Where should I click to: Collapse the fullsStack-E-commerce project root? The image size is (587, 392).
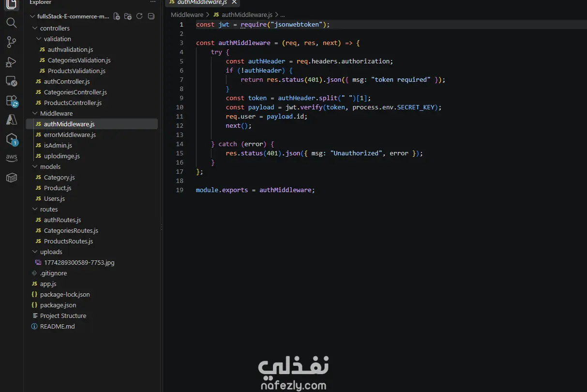pyautogui.click(x=69, y=16)
